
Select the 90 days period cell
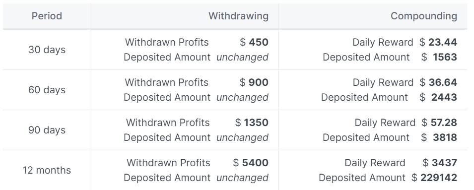click(x=47, y=130)
